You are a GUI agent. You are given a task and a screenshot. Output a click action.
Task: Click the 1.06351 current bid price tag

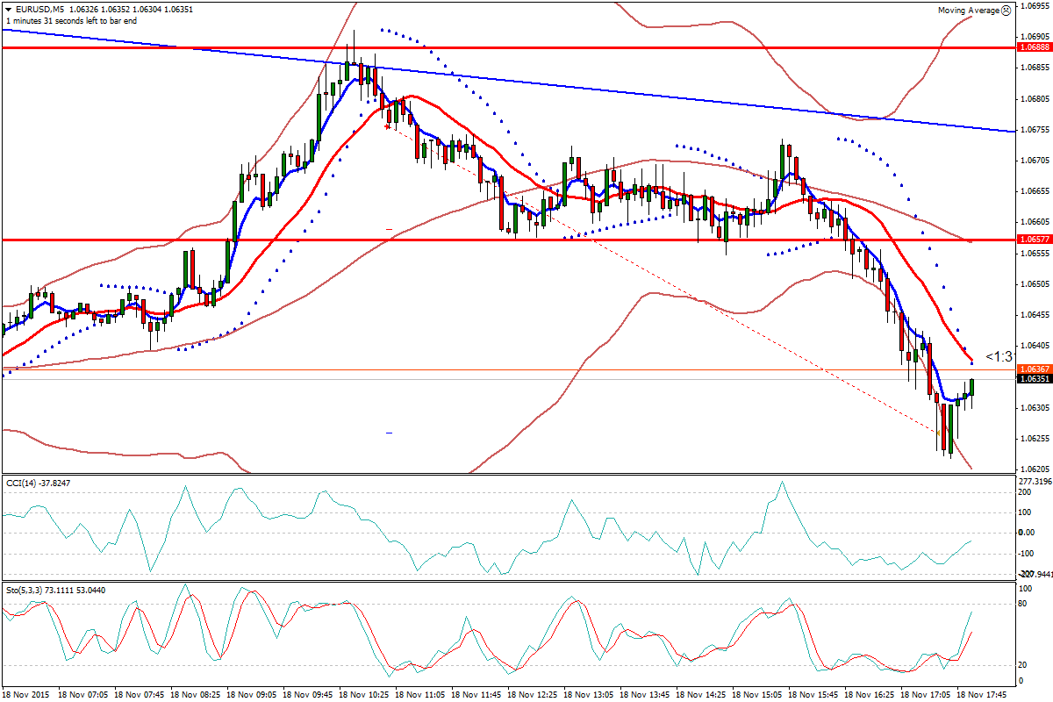[x=1034, y=378]
